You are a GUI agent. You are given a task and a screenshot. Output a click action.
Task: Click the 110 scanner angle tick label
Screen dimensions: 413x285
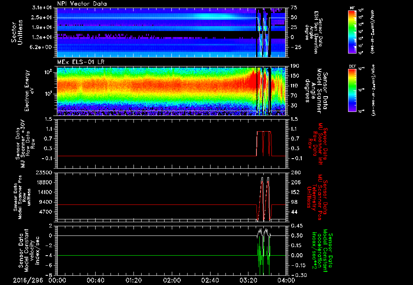[295, 86]
